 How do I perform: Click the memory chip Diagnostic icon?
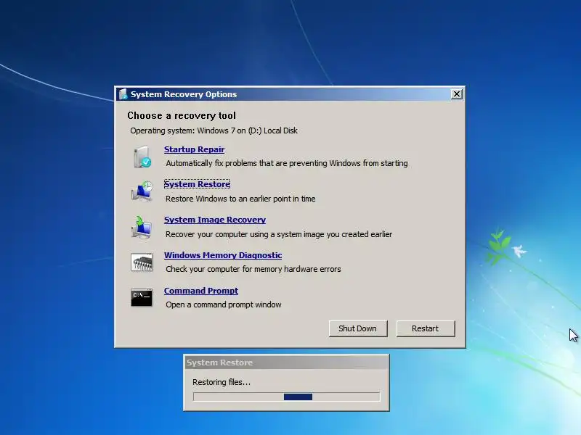tap(142, 262)
